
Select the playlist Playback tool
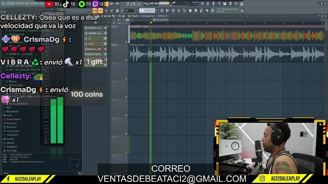pyautogui.click(x=124, y=16)
